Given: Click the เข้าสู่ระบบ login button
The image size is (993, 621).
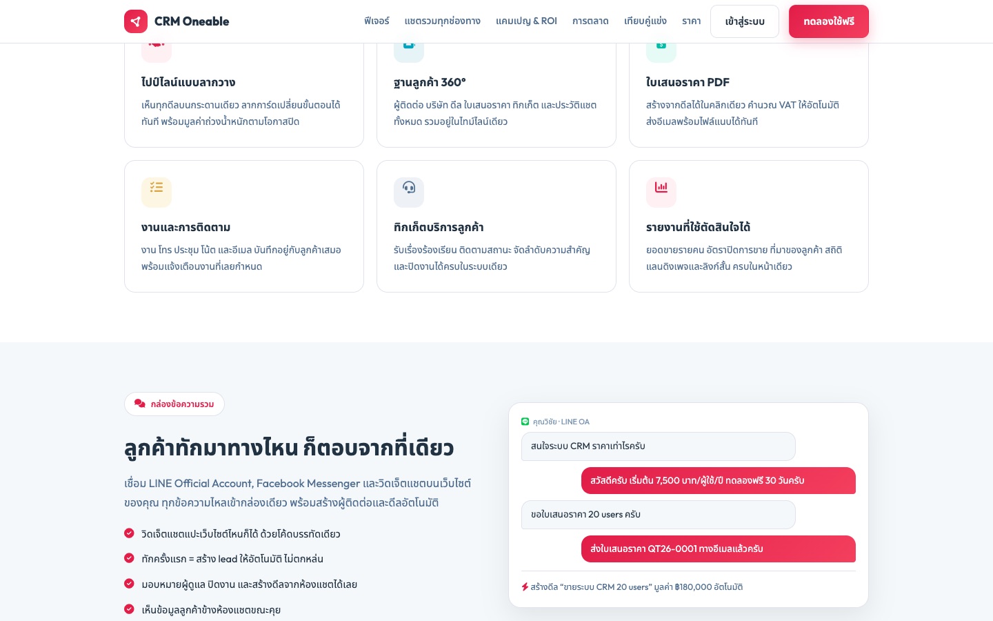Looking at the screenshot, I should 745,21.
